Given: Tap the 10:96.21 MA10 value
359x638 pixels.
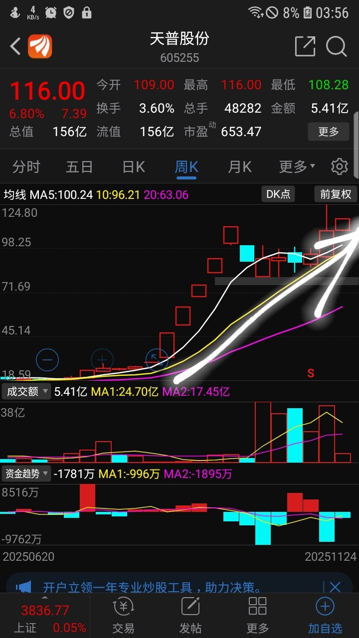Looking at the screenshot, I should (118, 194).
